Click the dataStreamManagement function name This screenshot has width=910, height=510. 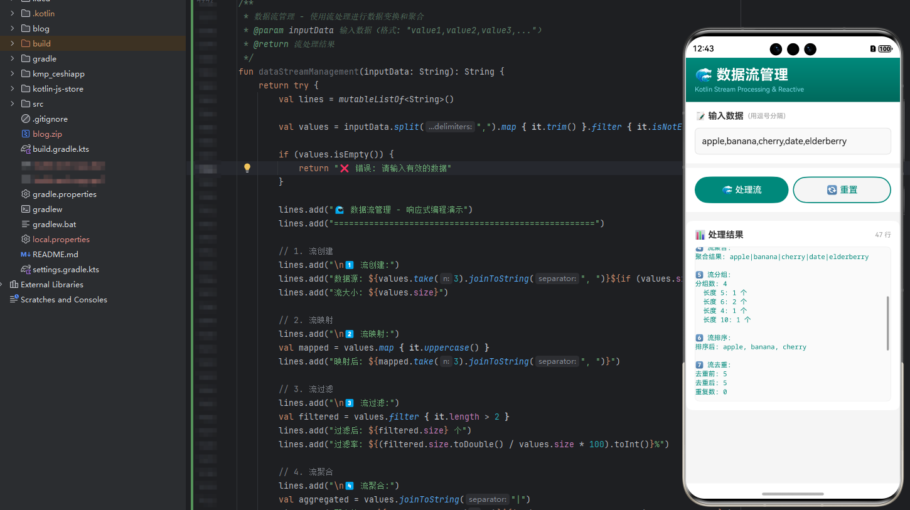[308, 72]
